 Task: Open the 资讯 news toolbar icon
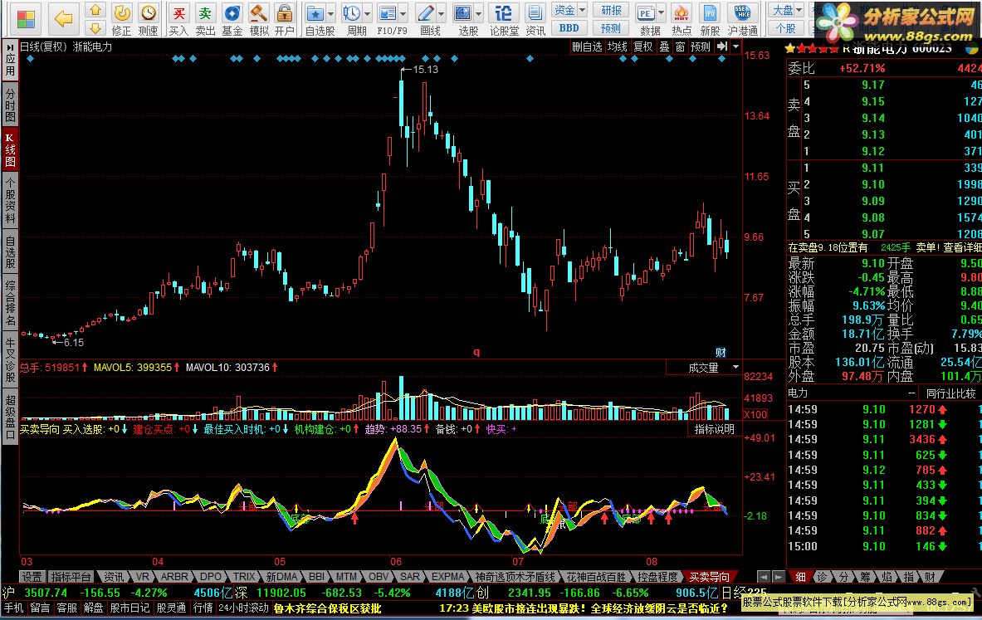535,19
